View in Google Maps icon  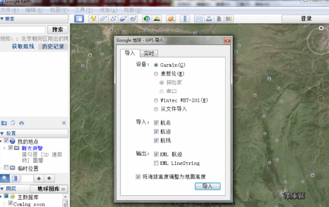tap(229, 19)
